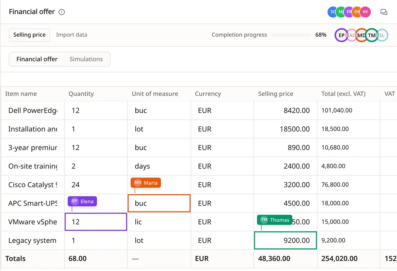Open the Selling price tab
397x271 pixels.
[29, 35]
